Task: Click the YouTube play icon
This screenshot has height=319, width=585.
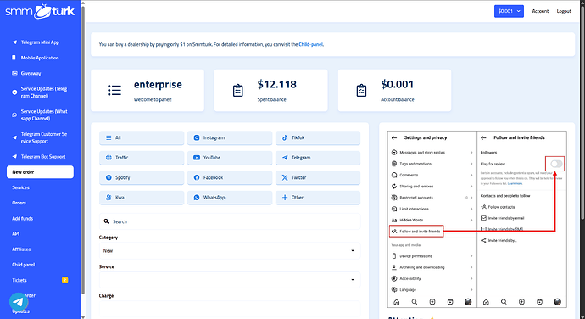Action: coord(197,158)
